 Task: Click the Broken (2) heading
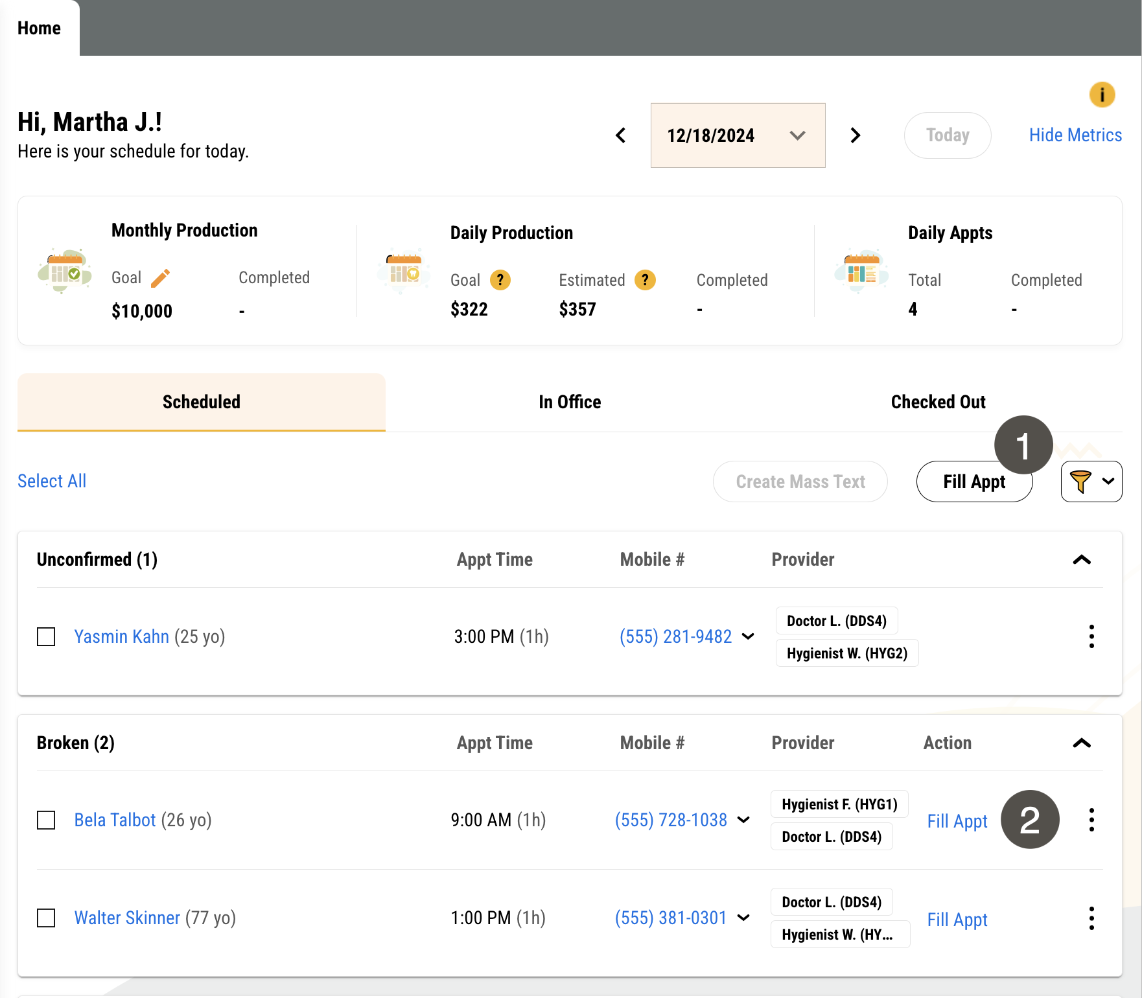tap(76, 743)
